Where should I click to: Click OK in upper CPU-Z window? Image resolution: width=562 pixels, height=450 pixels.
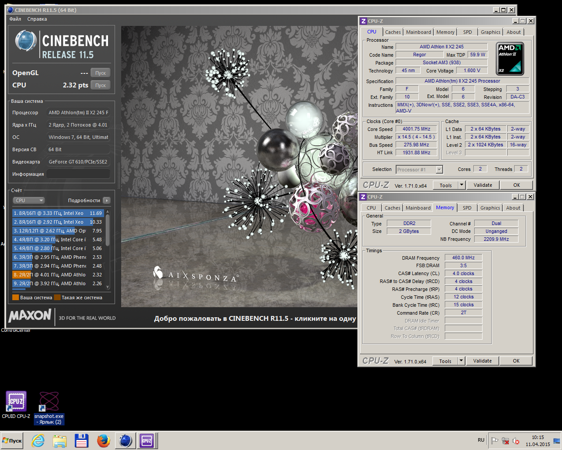pos(517,185)
